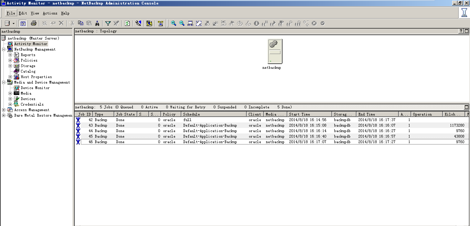Image resolution: width=470 pixels, height=226 pixels.
Task: Select job 42 with schedule 'full'
Action: pyautogui.click(x=272, y=120)
